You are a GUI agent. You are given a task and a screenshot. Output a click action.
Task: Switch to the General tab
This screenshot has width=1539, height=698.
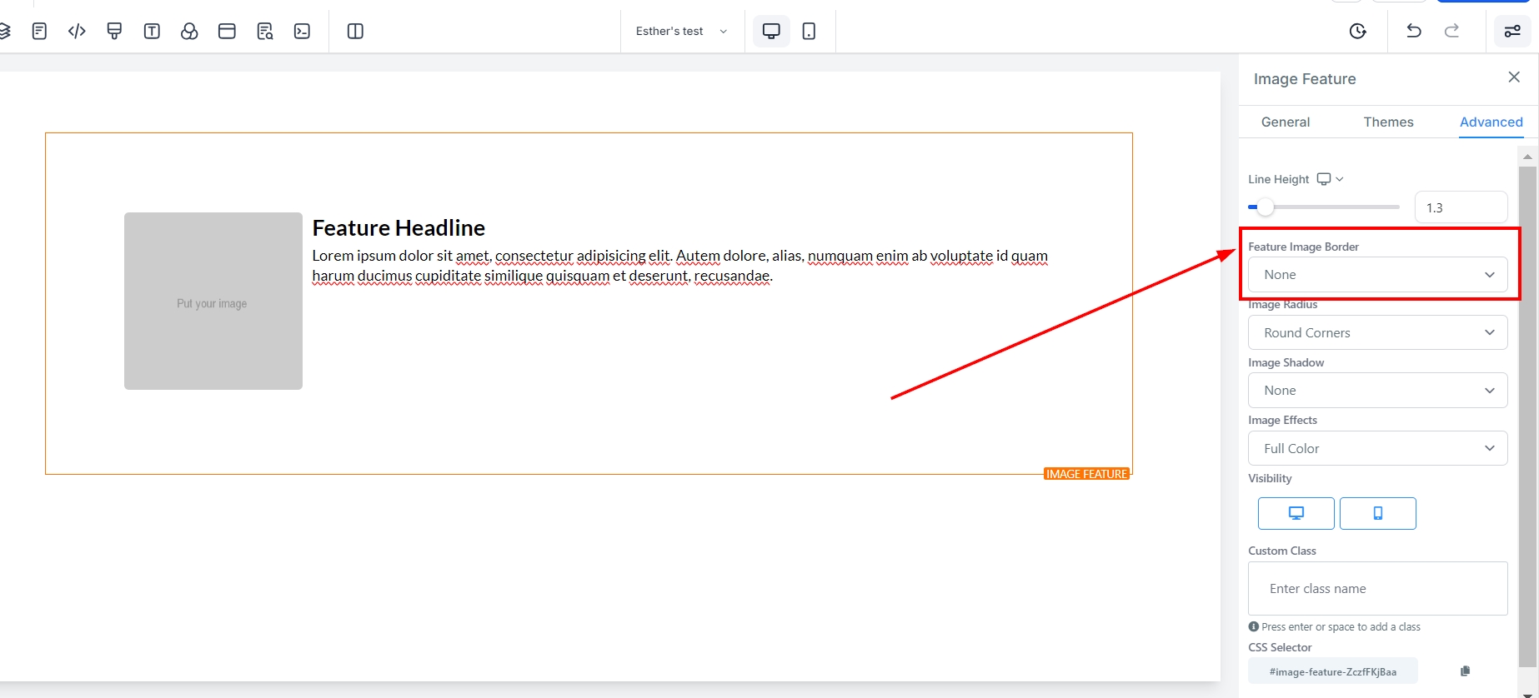(1285, 122)
